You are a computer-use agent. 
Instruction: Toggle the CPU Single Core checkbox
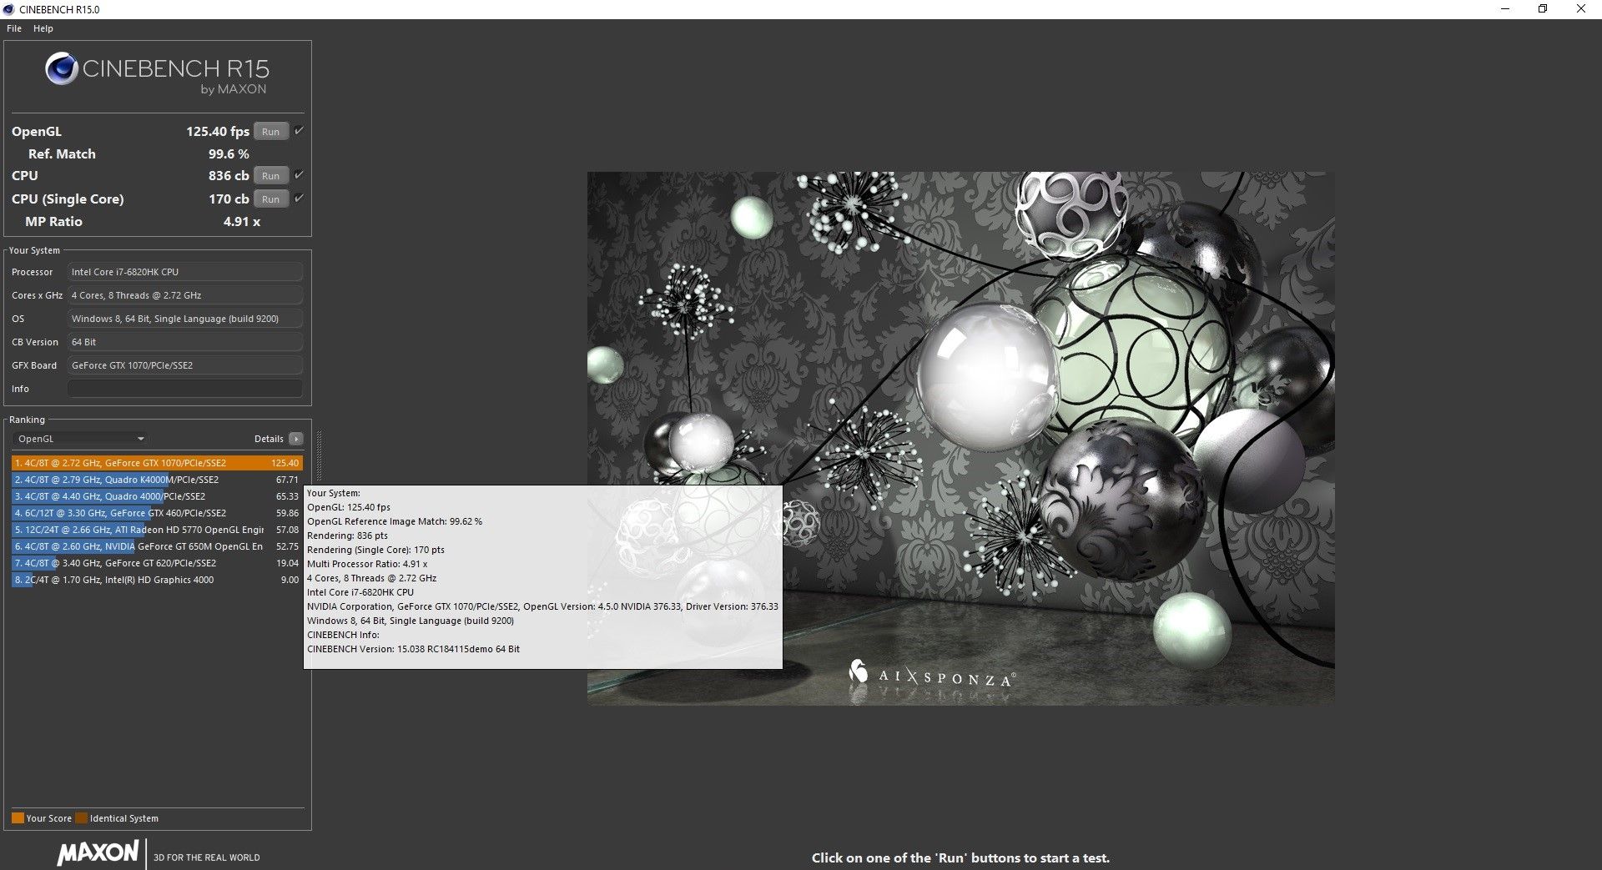(299, 199)
